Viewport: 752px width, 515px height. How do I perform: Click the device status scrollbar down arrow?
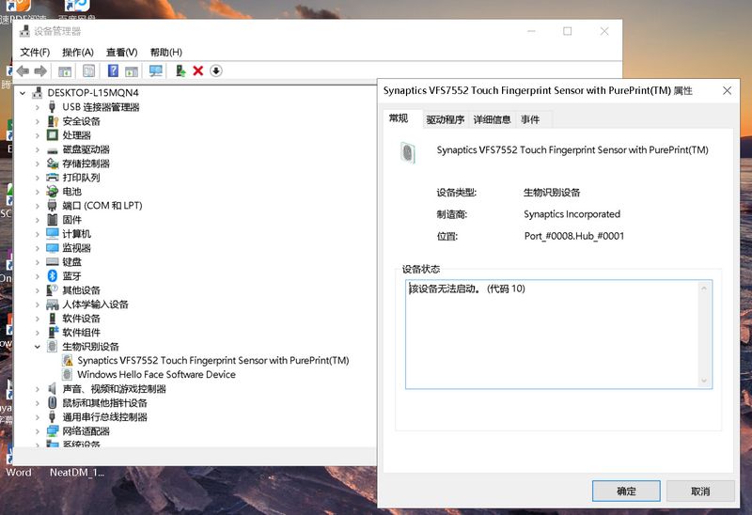pyautogui.click(x=704, y=381)
